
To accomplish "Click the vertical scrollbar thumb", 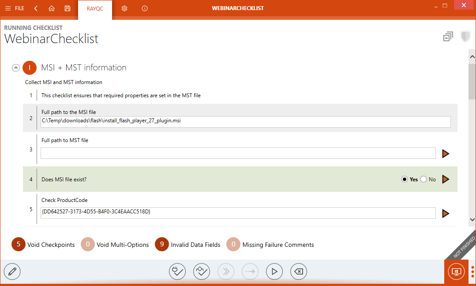I will pyautogui.click(x=472, y=81).
